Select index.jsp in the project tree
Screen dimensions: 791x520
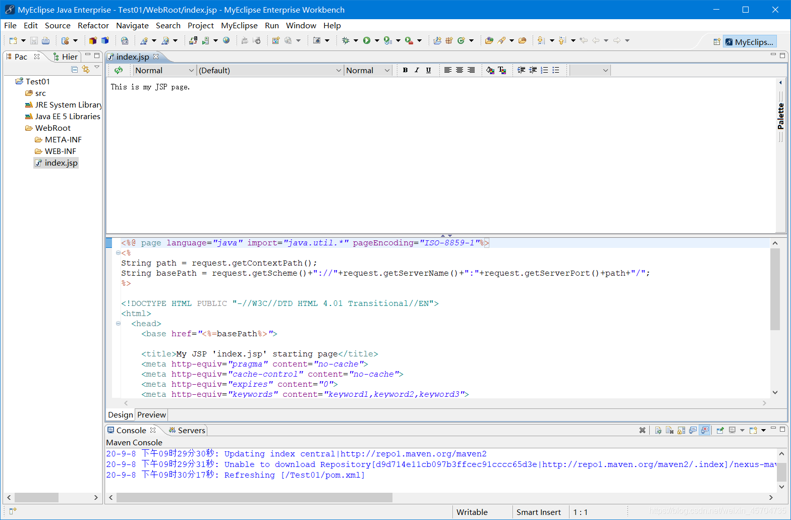[56, 163]
